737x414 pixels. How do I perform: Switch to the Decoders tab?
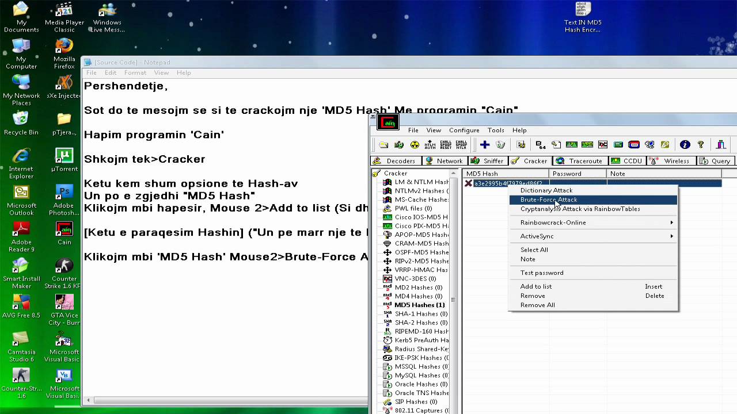pyautogui.click(x=396, y=161)
